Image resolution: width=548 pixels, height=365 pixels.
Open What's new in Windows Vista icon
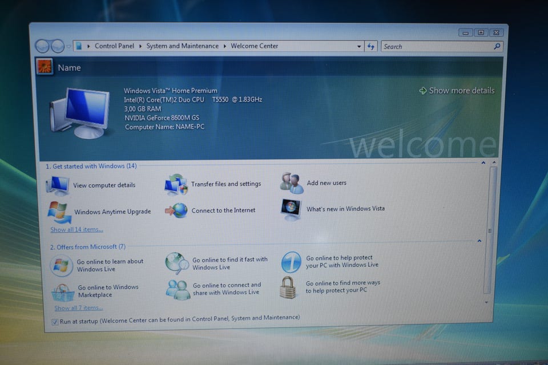click(291, 209)
